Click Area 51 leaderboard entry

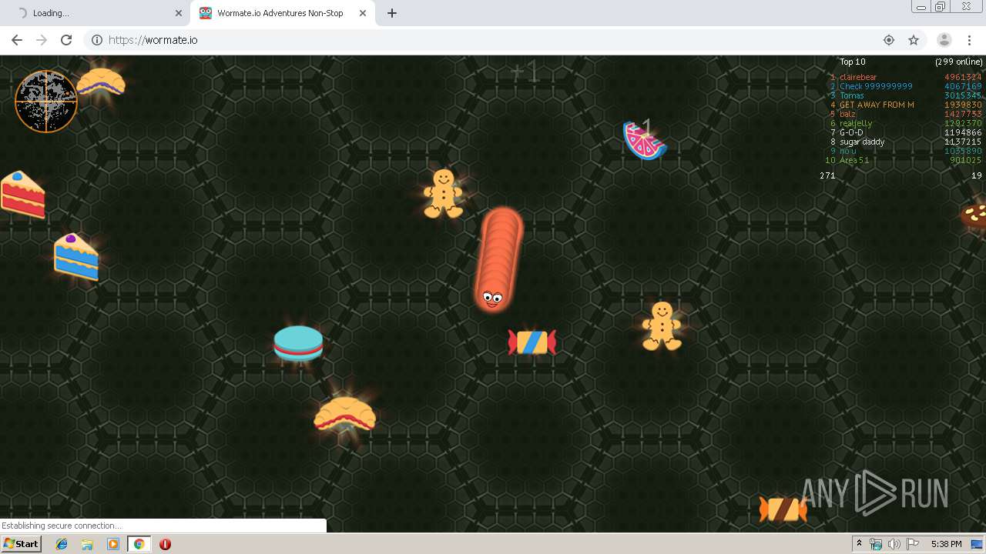coord(854,160)
